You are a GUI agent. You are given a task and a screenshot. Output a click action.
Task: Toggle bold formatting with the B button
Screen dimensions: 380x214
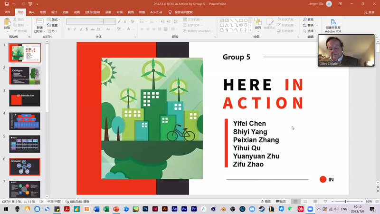(68, 29)
